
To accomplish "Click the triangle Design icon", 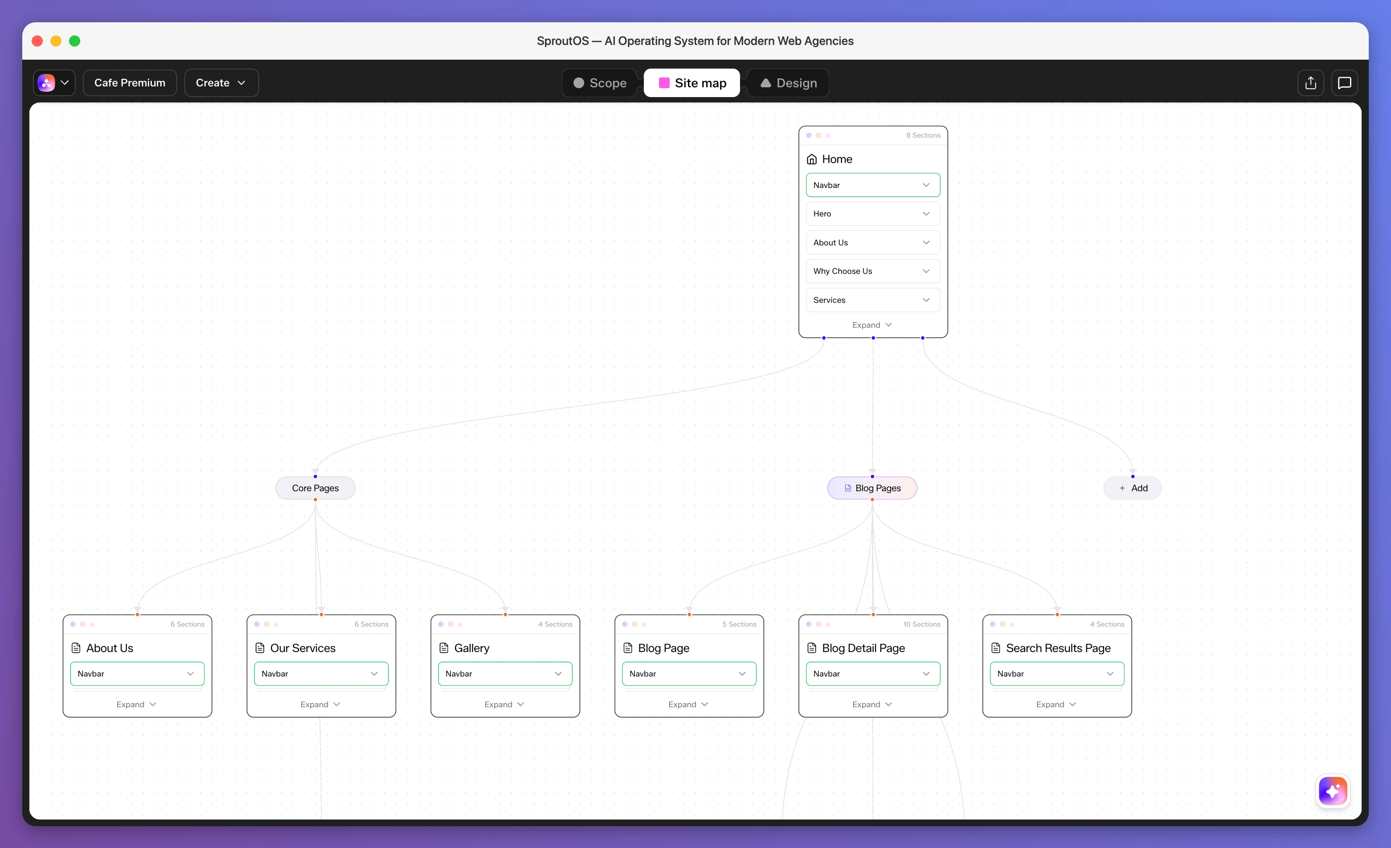I will coord(766,83).
